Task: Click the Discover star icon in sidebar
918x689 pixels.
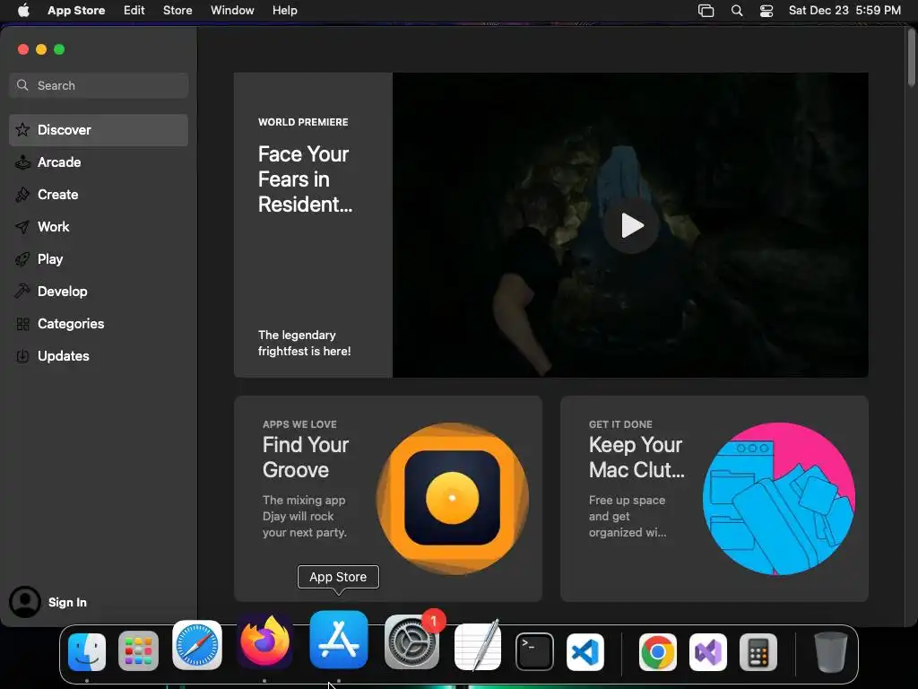Action: 22,129
